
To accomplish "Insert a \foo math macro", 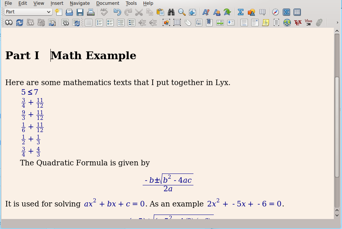I will 308,23.
